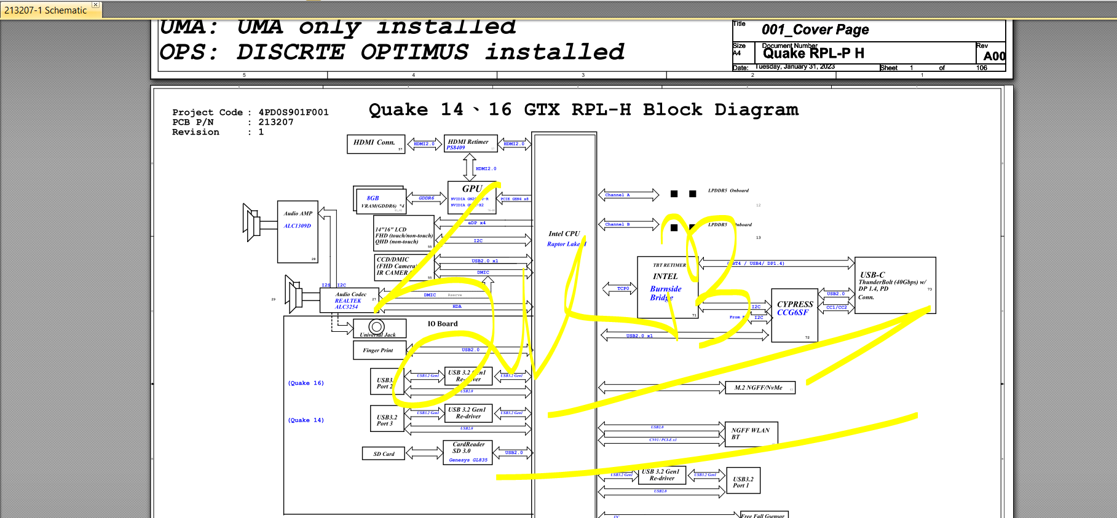Screen dimensions: 1117x518
Task: Click the 'Channel A' arrow label
Action: pos(617,195)
